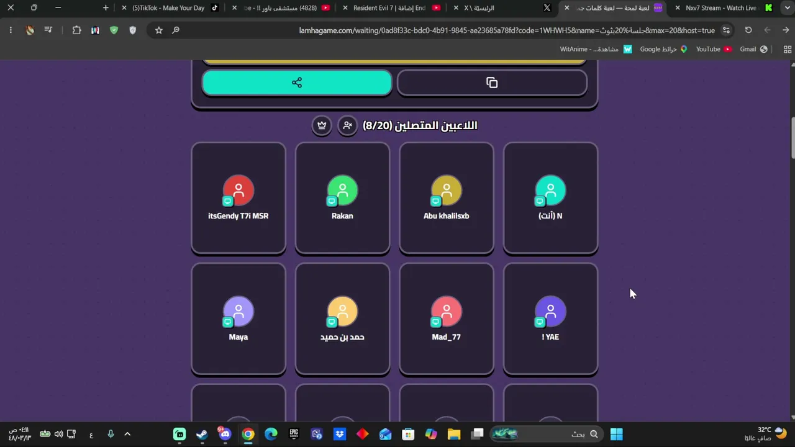Viewport: 795px width, 447px height.
Task: Click the connected players heading (8/20)
Action: (x=420, y=125)
